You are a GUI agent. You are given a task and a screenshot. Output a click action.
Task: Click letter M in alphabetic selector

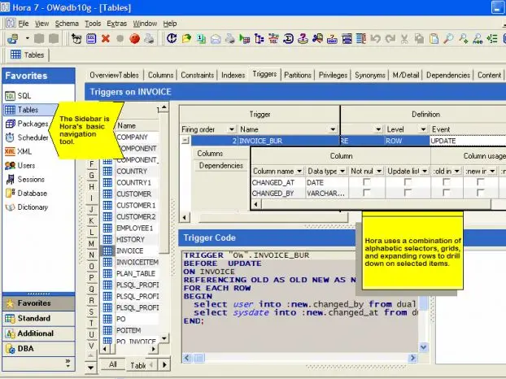(x=92, y=244)
